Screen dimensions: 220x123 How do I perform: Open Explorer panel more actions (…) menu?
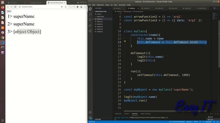click(x=110, y=8)
